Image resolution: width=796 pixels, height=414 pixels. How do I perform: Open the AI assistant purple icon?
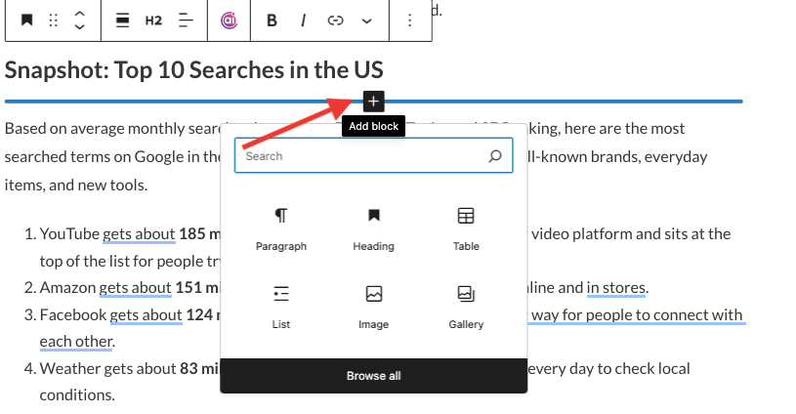(x=229, y=21)
